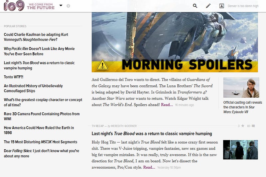
Task: Click the Morning Spoilers banner image
Action: (175, 42)
